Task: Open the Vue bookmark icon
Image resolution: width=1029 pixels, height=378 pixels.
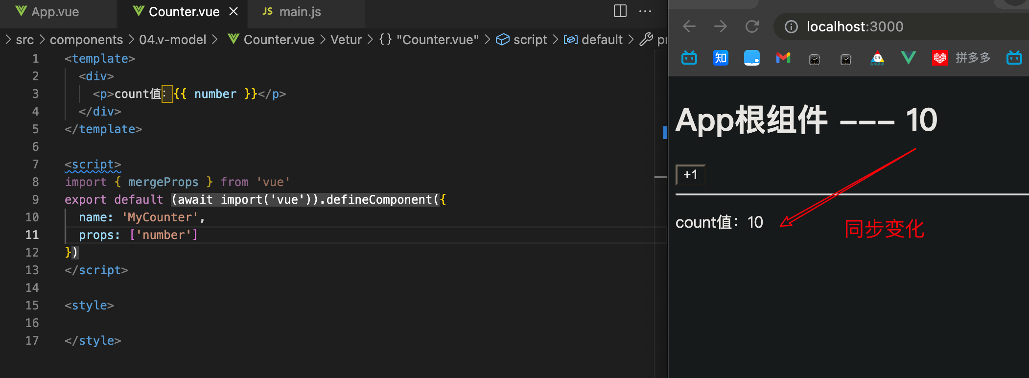Action: click(x=909, y=58)
